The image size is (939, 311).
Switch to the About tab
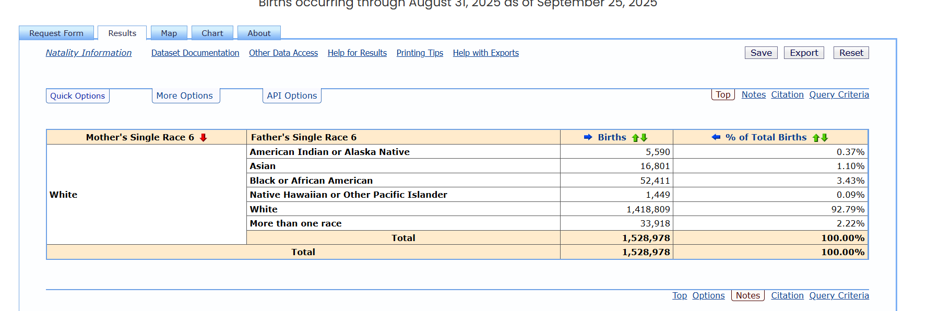point(259,33)
